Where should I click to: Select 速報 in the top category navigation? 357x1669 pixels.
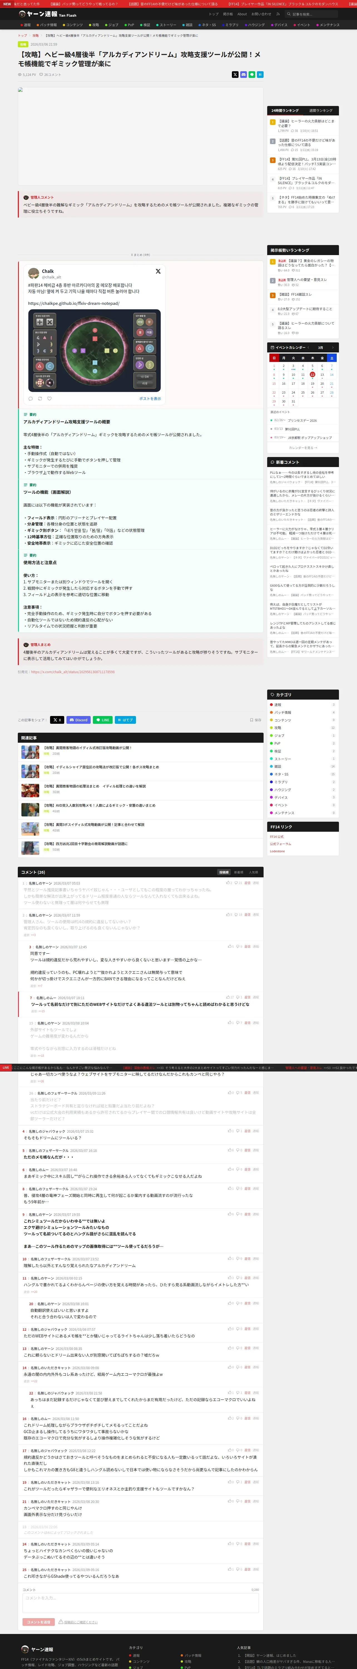tap(25, 25)
